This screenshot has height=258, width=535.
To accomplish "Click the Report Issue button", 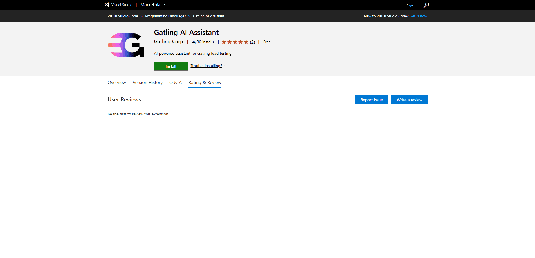I will click(x=372, y=100).
